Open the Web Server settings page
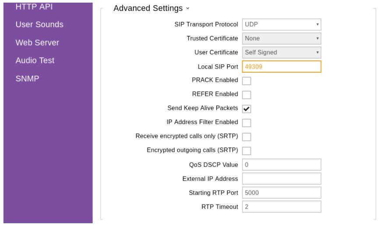 pos(37,43)
